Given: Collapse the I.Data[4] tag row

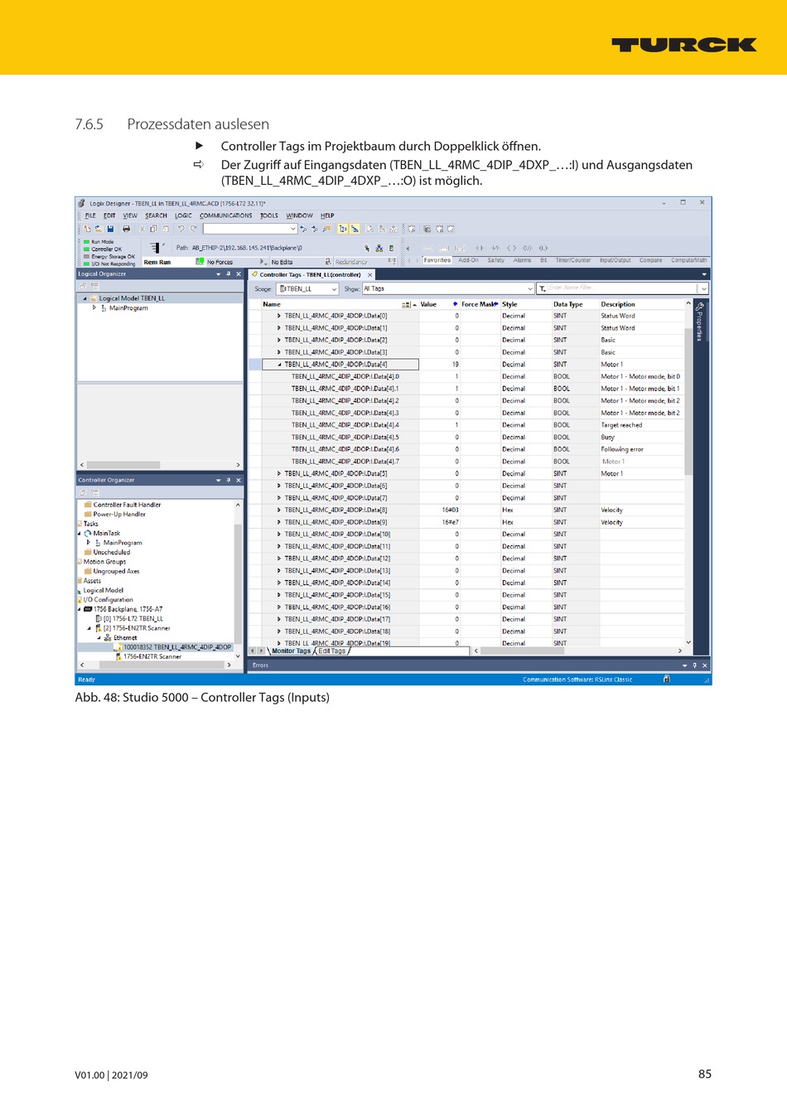Looking at the screenshot, I should [x=280, y=365].
